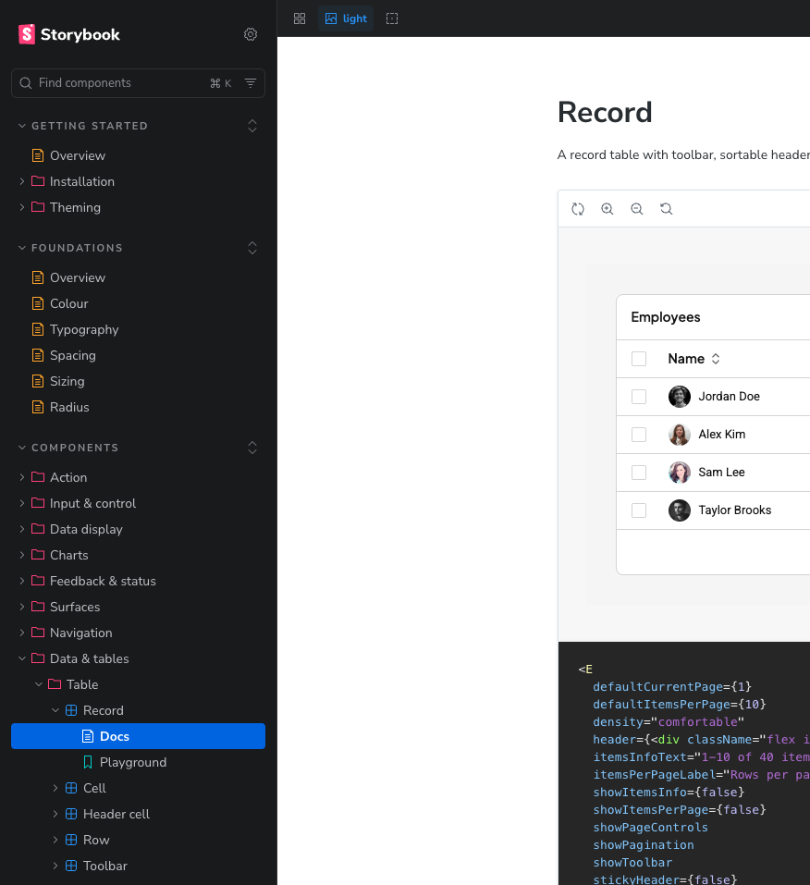Viewport: 810px width, 885px height.
Task: Collapse the Data & tables folder
Action: (x=22, y=658)
